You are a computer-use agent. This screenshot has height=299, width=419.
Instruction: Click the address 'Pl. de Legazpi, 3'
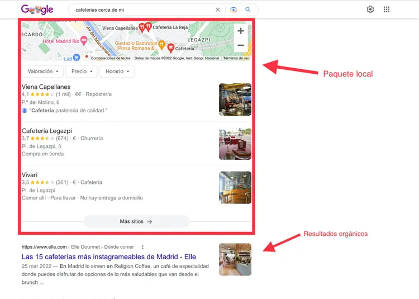pos(41,146)
